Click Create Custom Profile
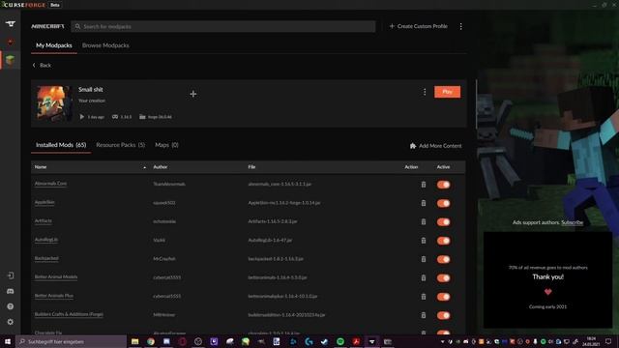Viewport: 619px width, 348px height. coord(419,26)
